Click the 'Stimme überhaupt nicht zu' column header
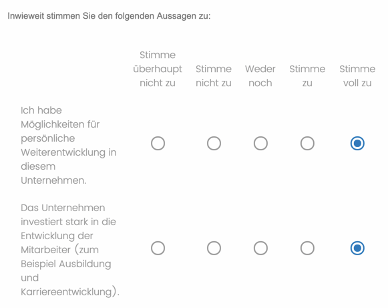The width and height of the screenshot is (388, 308). click(x=158, y=69)
